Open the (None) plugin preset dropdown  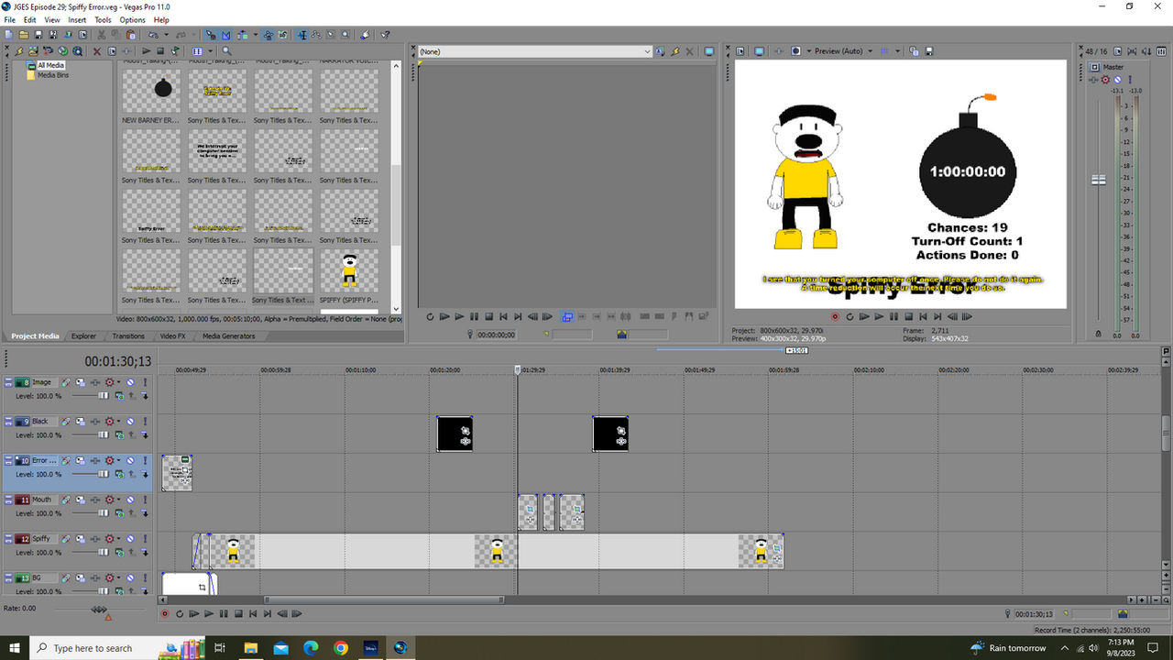click(x=648, y=52)
